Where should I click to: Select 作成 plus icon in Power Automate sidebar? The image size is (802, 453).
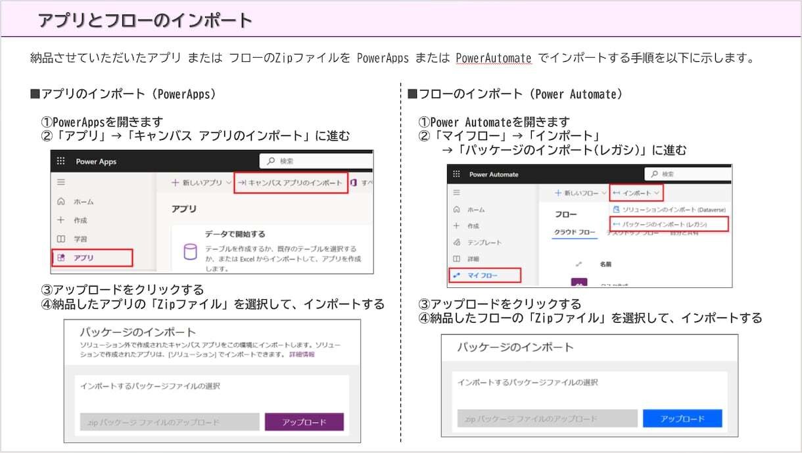(456, 226)
